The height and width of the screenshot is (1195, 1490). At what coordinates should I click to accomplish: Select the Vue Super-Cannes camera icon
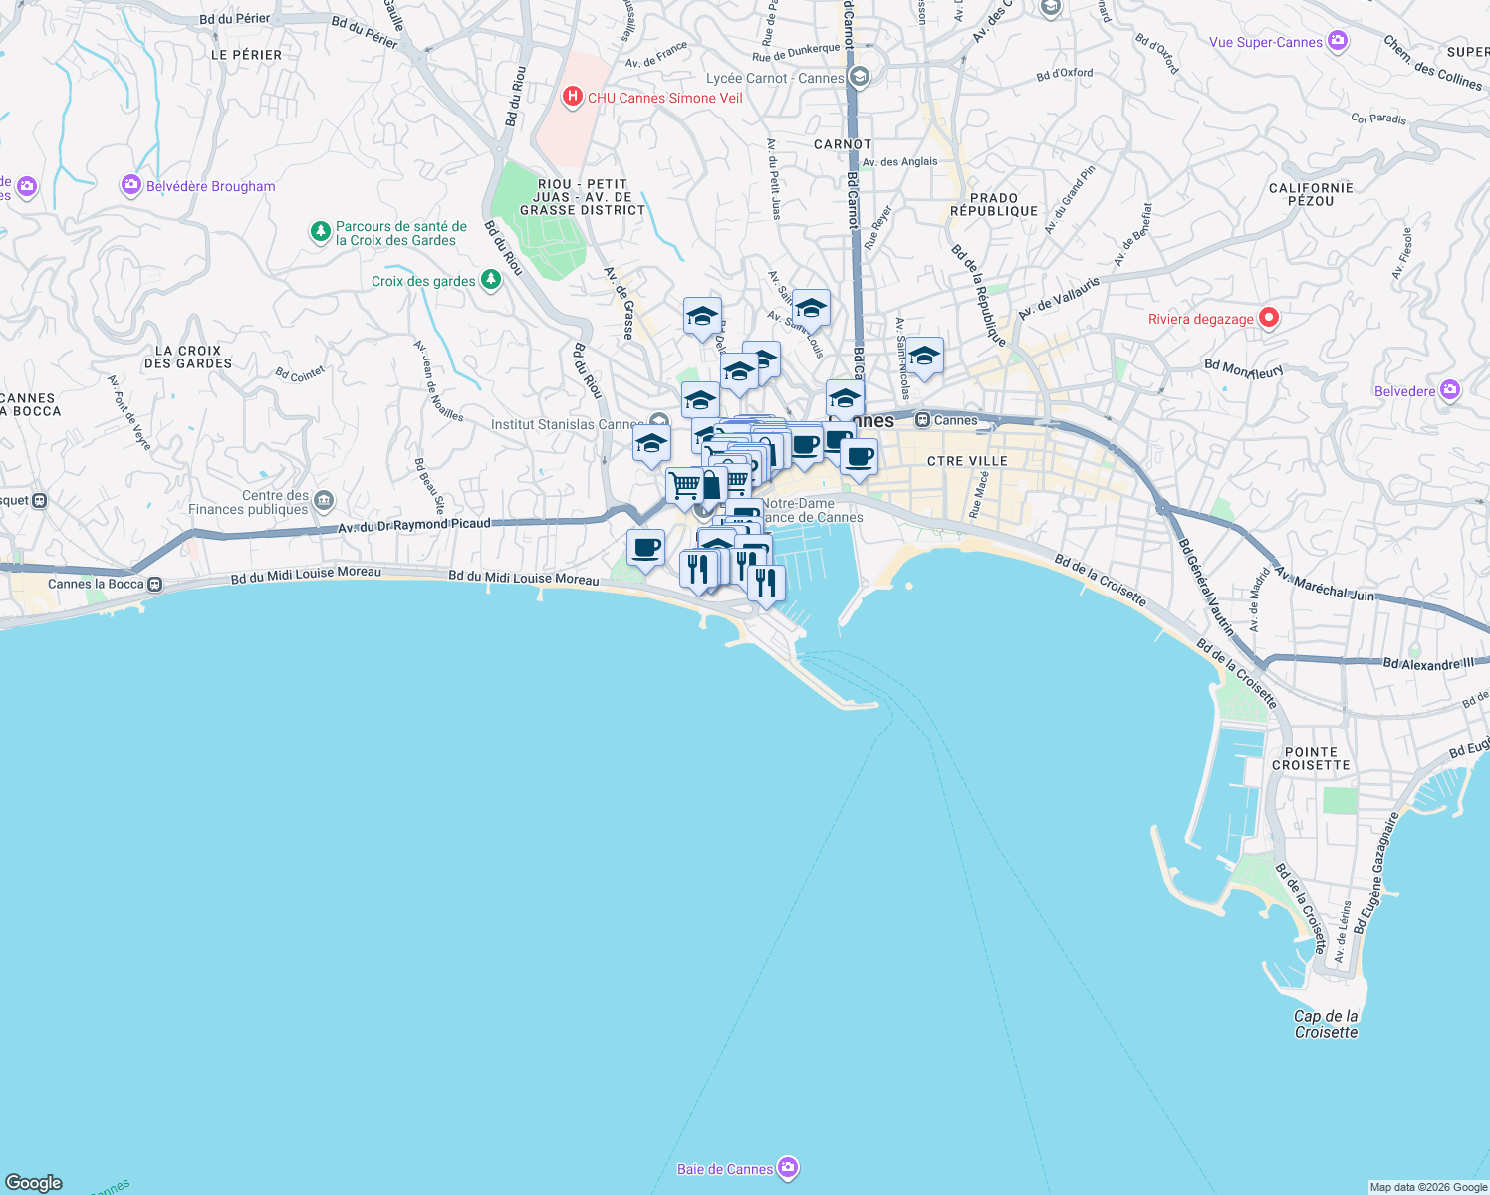[1338, 41]
